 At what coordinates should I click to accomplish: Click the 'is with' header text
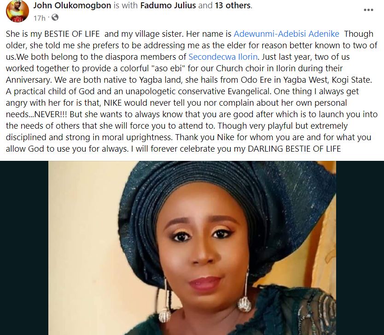(x=126, y=5)
